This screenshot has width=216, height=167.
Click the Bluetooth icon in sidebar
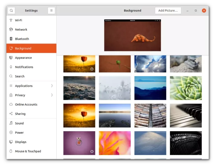pos(11,39)
